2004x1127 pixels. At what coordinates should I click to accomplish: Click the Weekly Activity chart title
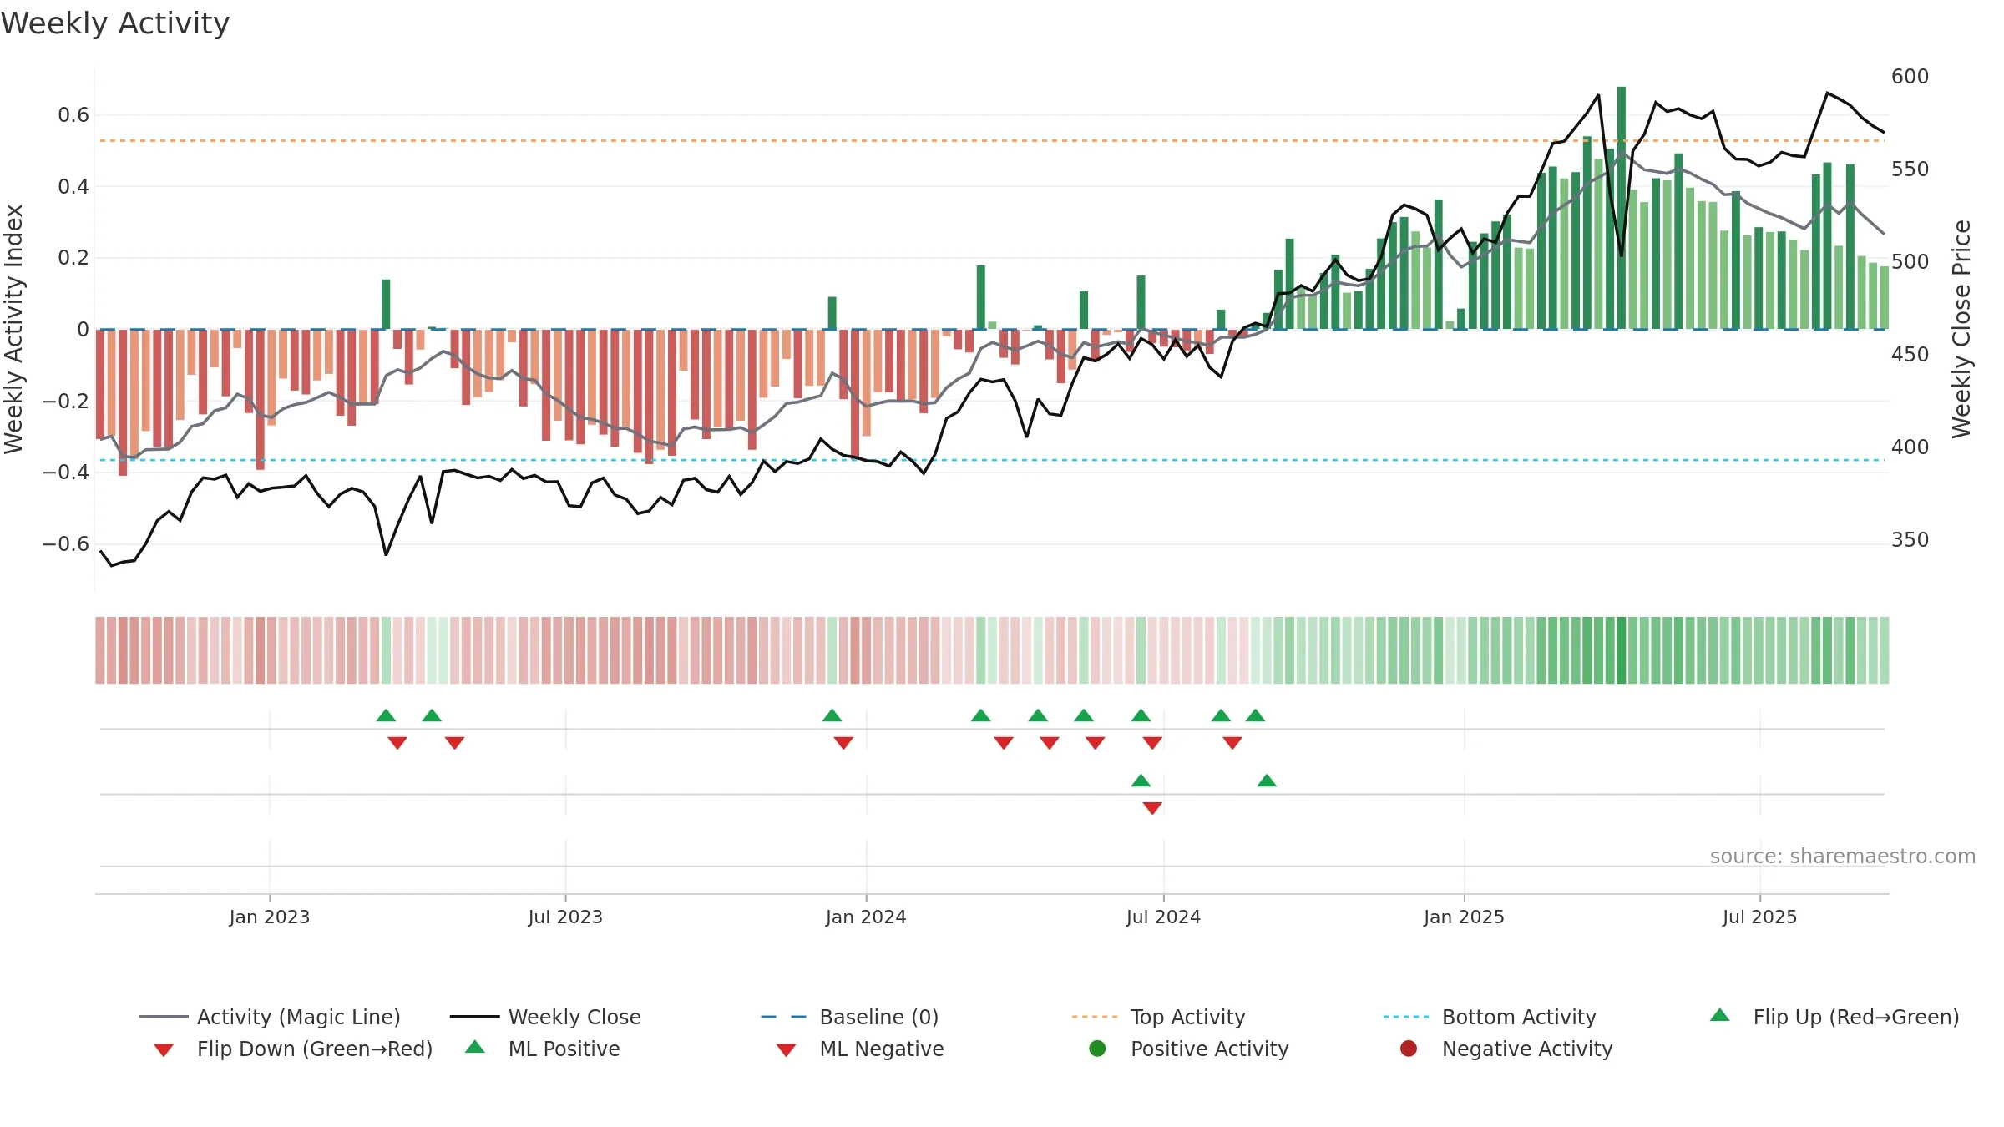point(115,23)
